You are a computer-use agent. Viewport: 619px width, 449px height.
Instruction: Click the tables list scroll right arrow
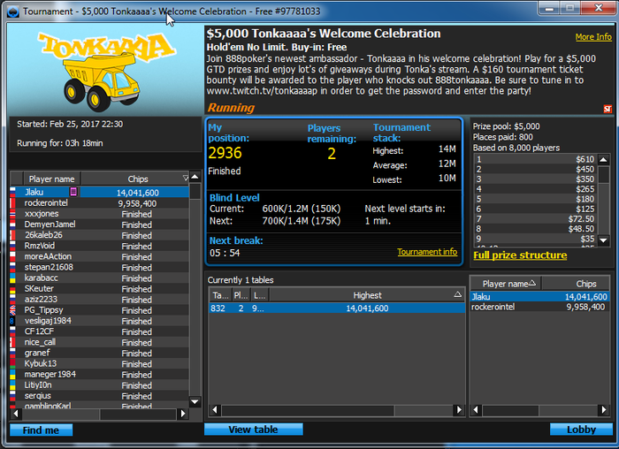pos(459,410)
